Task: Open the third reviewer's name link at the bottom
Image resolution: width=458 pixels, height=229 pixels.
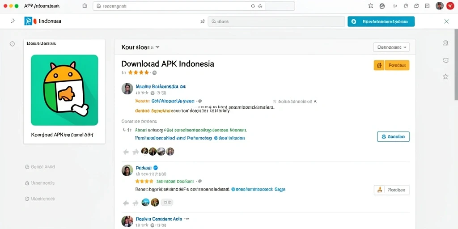Action: (x=159, y=219)
